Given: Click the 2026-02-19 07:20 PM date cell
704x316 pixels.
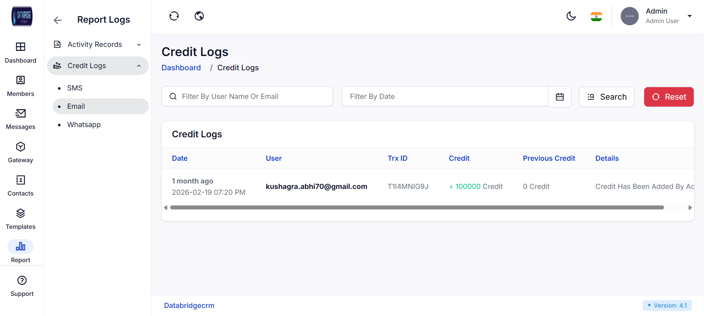Looking at the screenshot, I should pos(209,192).
